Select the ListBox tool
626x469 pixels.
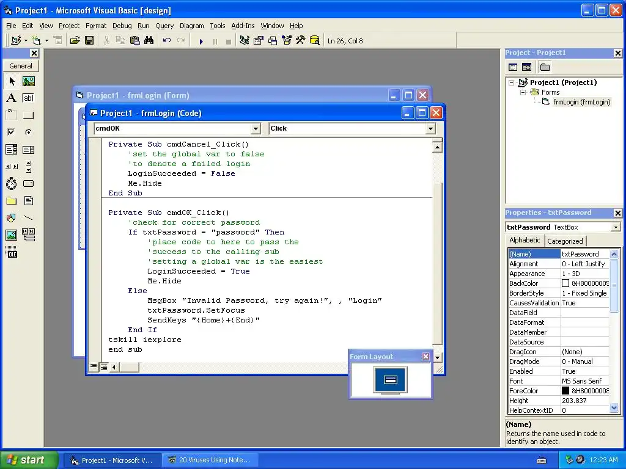click(28, 150)
